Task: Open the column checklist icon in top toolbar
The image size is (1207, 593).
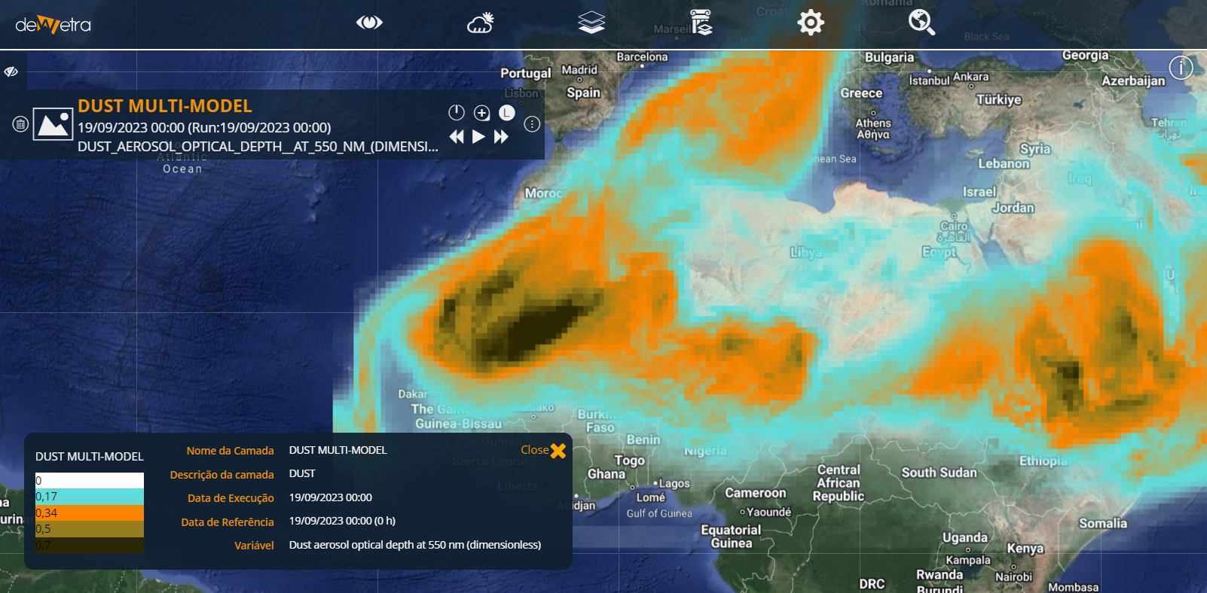Action: [701, 23]
